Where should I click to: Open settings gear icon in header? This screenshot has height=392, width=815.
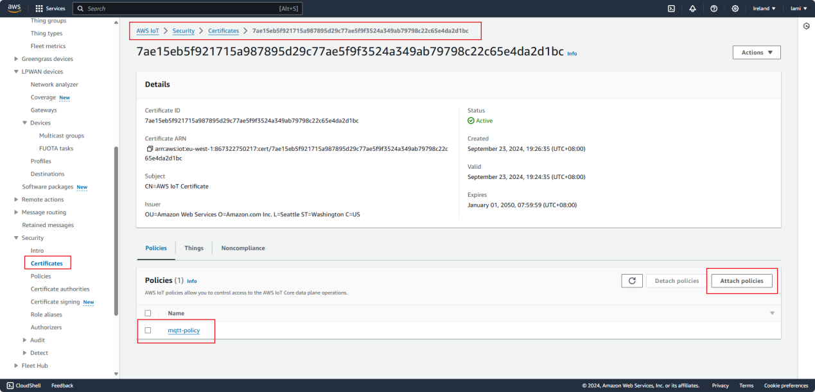tap(735, 8)
